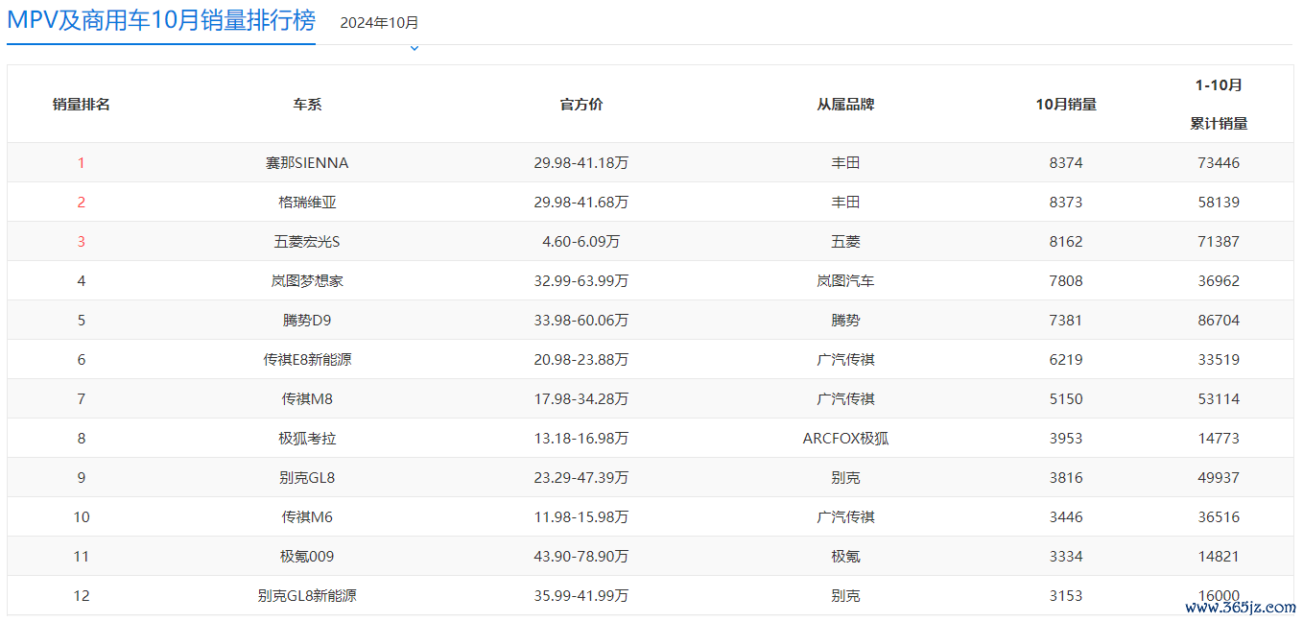Click October sales value 8373
This screenshot has height=622, width=1303.
coord(1066,203)
